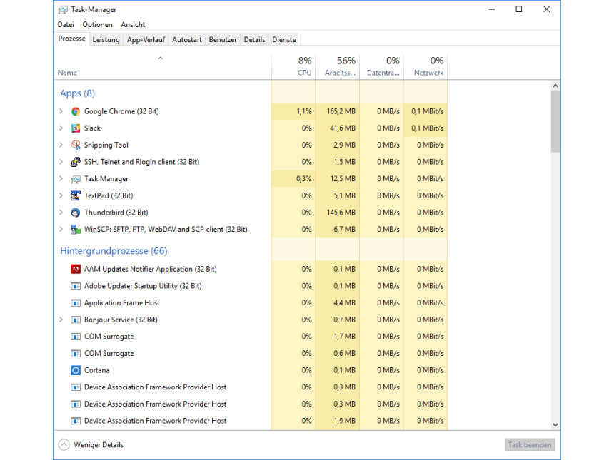This screenshot has width=614, height=460.
Task: Switch to the Details tab
Action: (x=255, y=39)
